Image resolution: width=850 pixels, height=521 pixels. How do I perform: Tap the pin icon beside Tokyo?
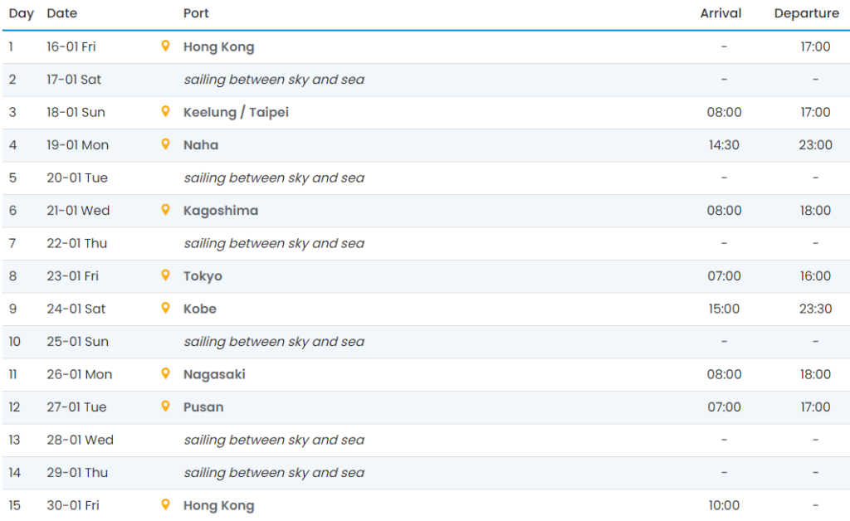[165, 275]
